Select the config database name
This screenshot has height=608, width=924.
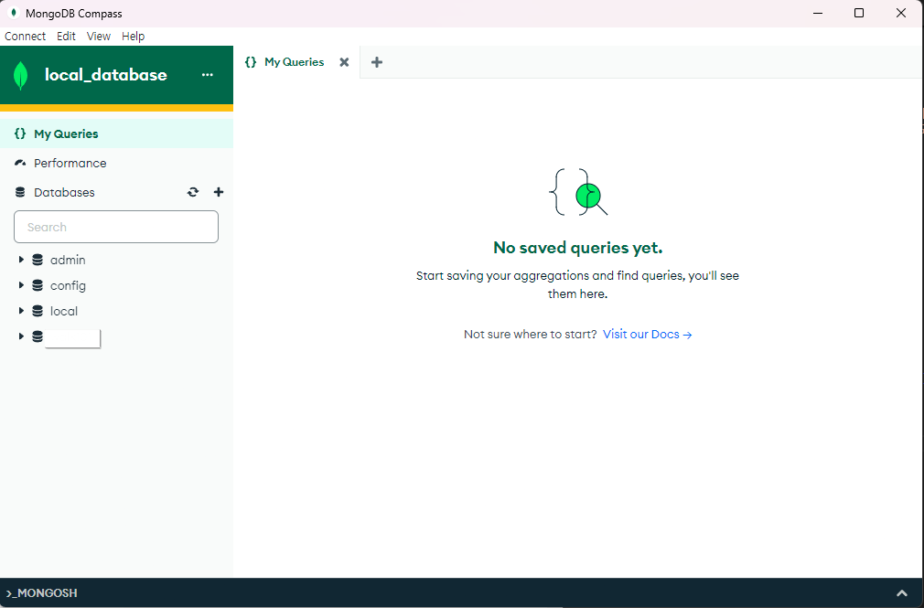[x=68, y=286]
